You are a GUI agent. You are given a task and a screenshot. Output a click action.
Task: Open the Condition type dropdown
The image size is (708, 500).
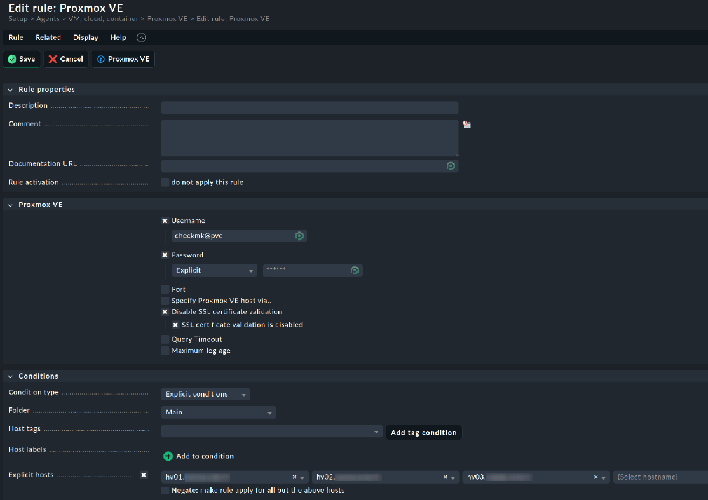[x=205, y=394]
